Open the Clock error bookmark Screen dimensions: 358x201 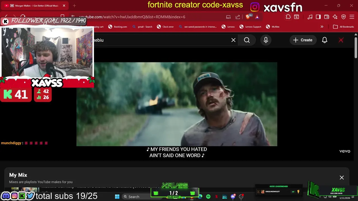(x=165, y=27)
